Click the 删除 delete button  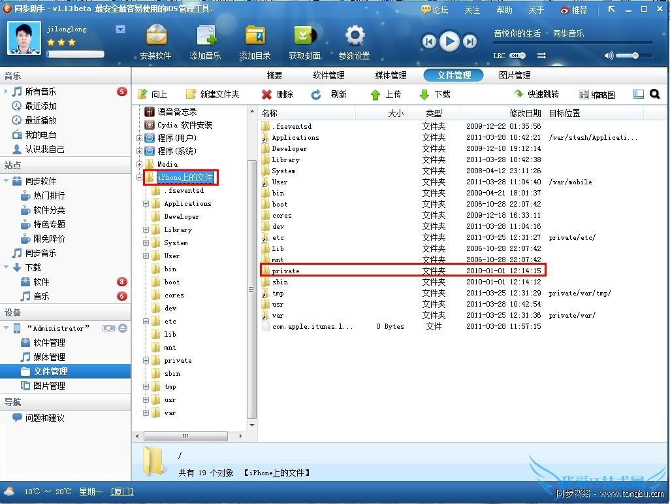278,94
